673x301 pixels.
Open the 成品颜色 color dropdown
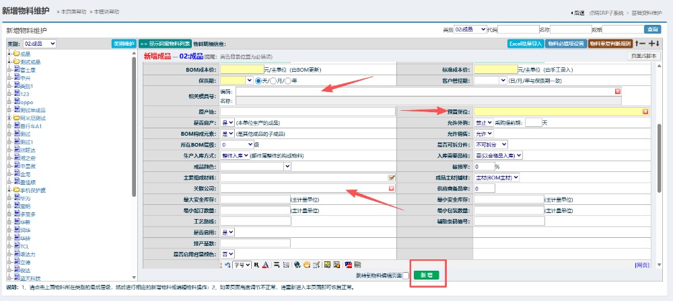[x=255, y=166]
